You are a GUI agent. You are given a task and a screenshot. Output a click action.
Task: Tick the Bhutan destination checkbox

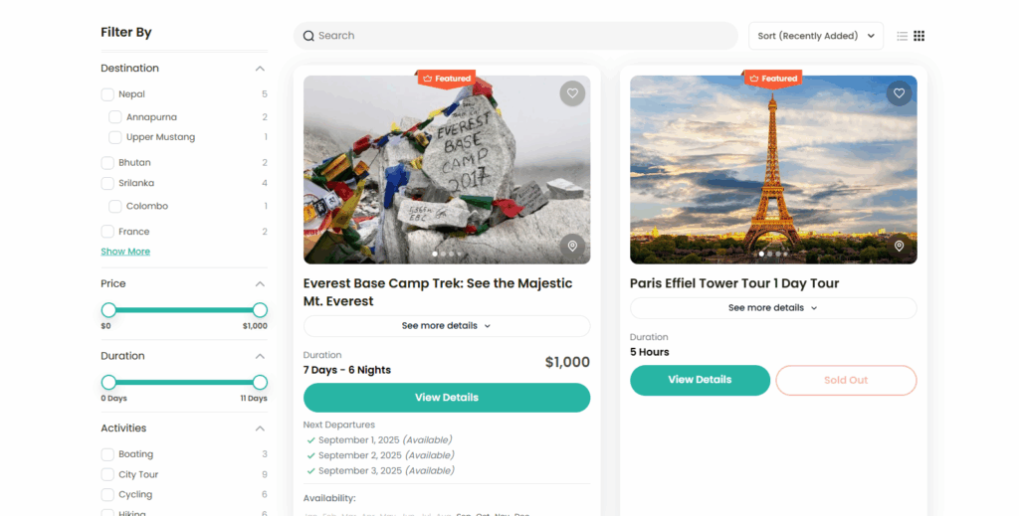click(x=107, y=163)
